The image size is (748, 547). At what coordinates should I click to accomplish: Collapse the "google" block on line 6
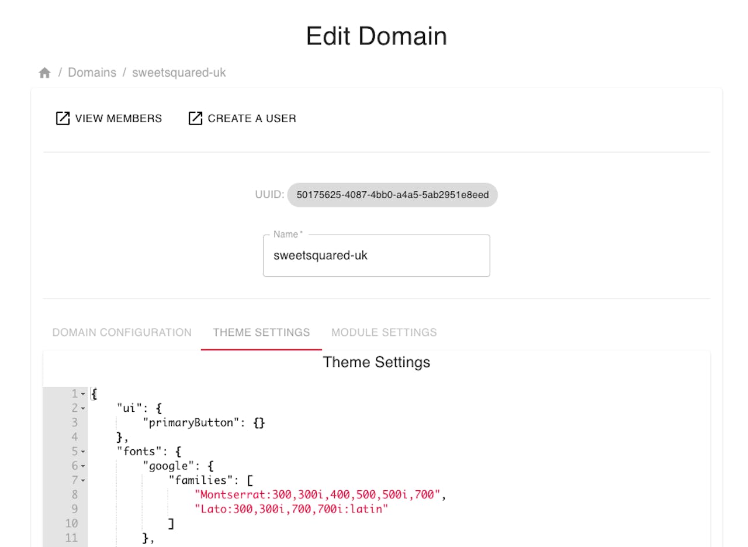point(83,466)
